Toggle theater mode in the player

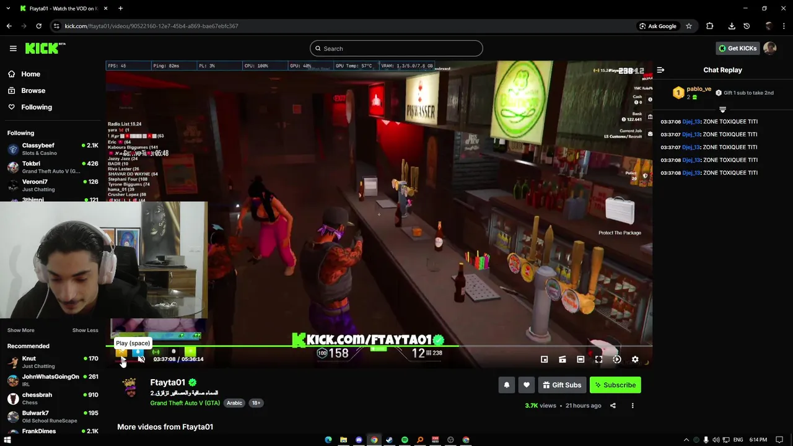pyautogui.click(x=581, y=359)
